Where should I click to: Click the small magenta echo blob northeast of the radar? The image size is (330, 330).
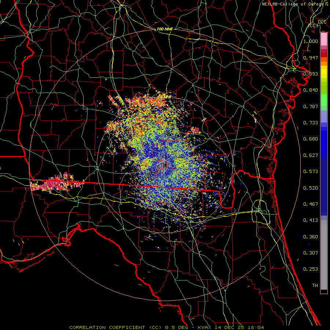(x=196, y=130)
